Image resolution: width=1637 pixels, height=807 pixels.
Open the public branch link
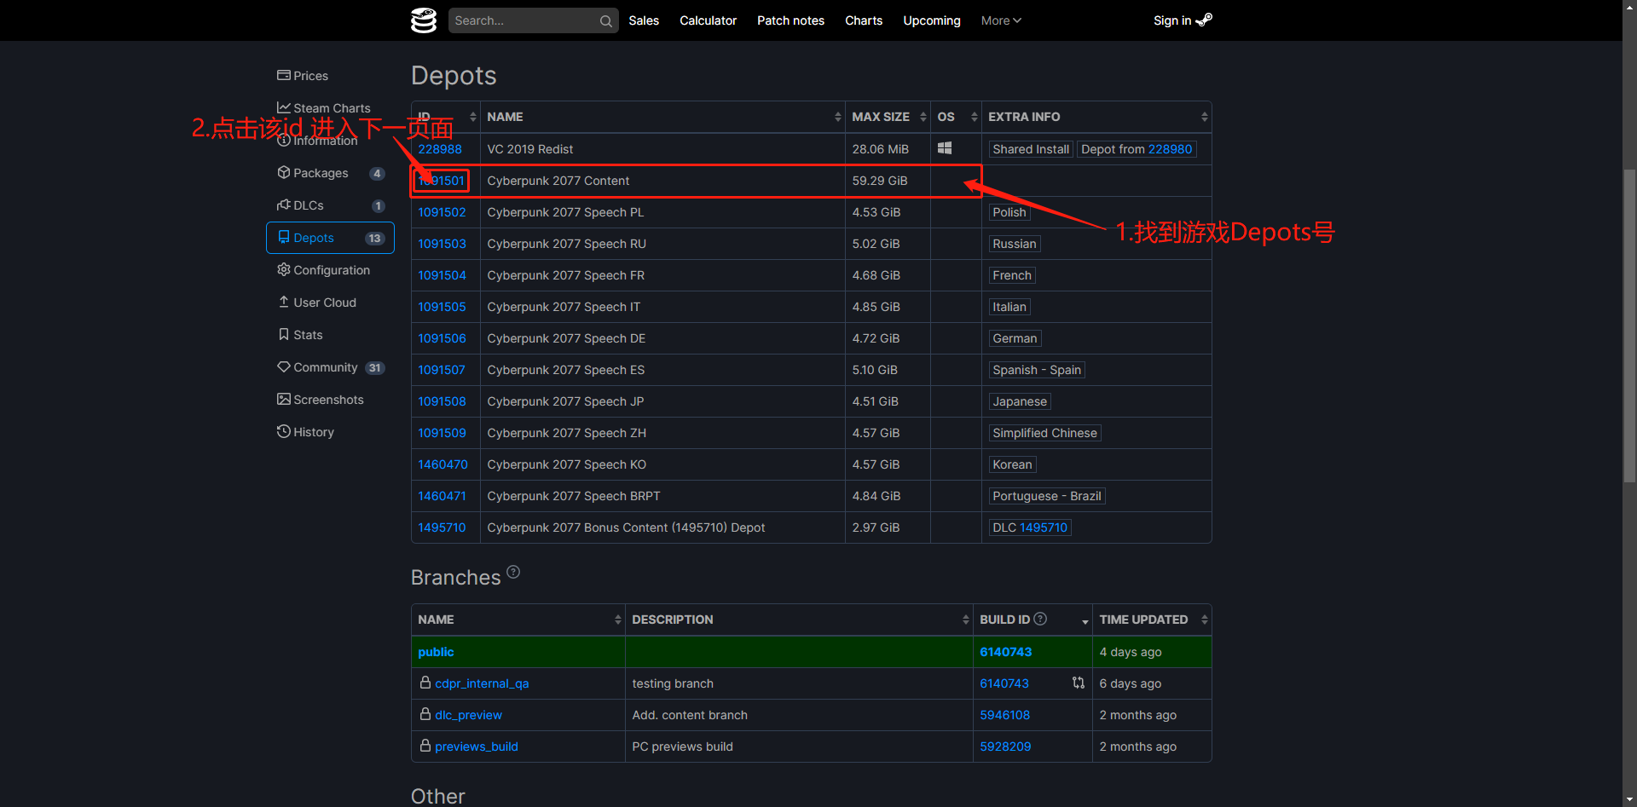click(x=436, y=652)
